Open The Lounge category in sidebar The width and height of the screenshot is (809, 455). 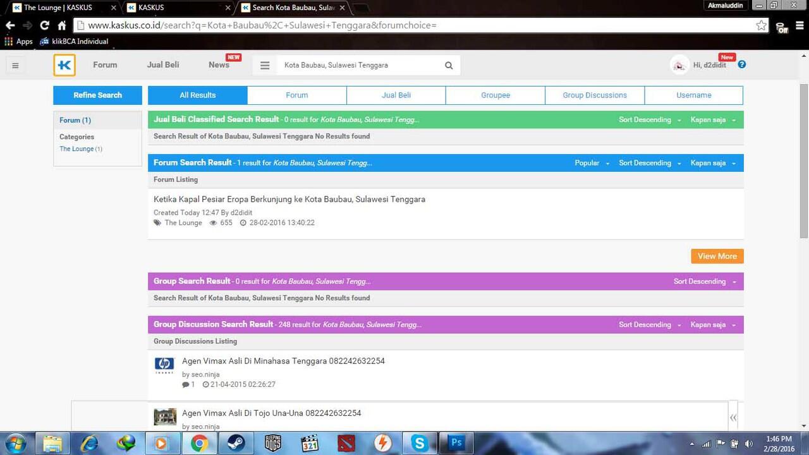pyautogui.click(x=76, y=149)
